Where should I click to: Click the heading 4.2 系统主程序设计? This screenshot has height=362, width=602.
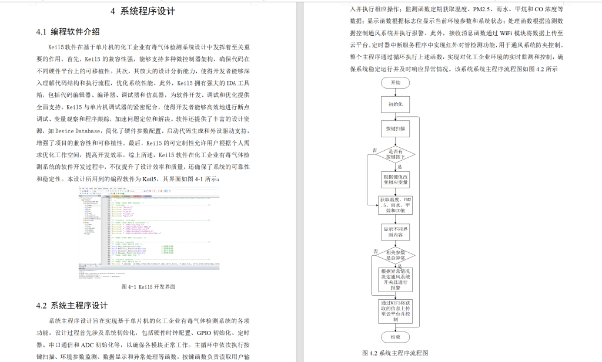tap(71, 305)
